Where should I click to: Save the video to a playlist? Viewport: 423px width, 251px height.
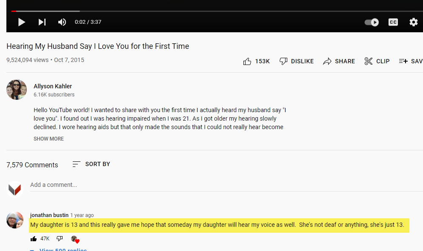[x=411, y=62]
